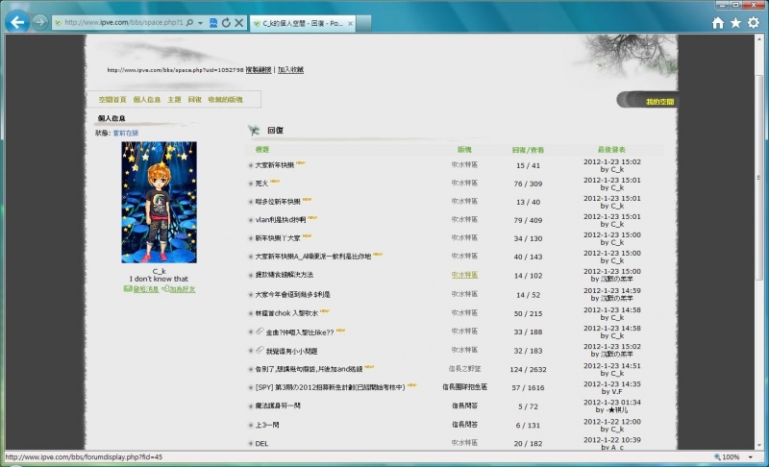Viewport: 769px width, 467px height.
Task: Open the thread starting with vlan
Action: click(x=280, y=219)
